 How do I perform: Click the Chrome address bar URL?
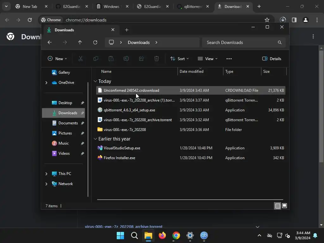pos(86,20)
